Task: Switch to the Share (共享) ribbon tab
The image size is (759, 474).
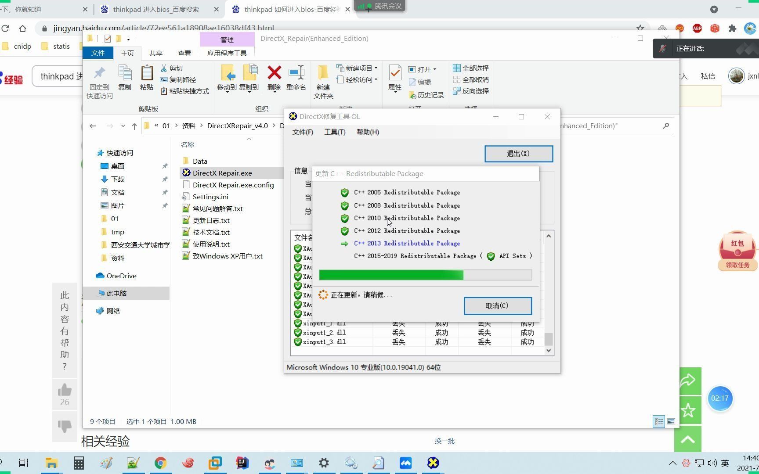Action: click(x=155, y=53)
